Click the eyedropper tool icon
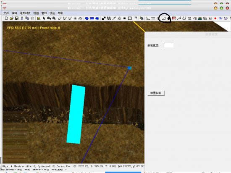Image resolution: width=231 pixels, height=173 pixels. pyautogui.click(x=114, y=18)
